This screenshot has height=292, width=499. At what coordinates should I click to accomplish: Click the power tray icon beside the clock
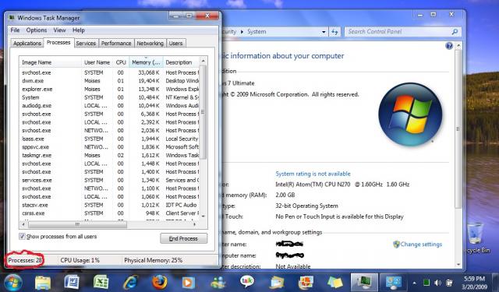point(449,283)
